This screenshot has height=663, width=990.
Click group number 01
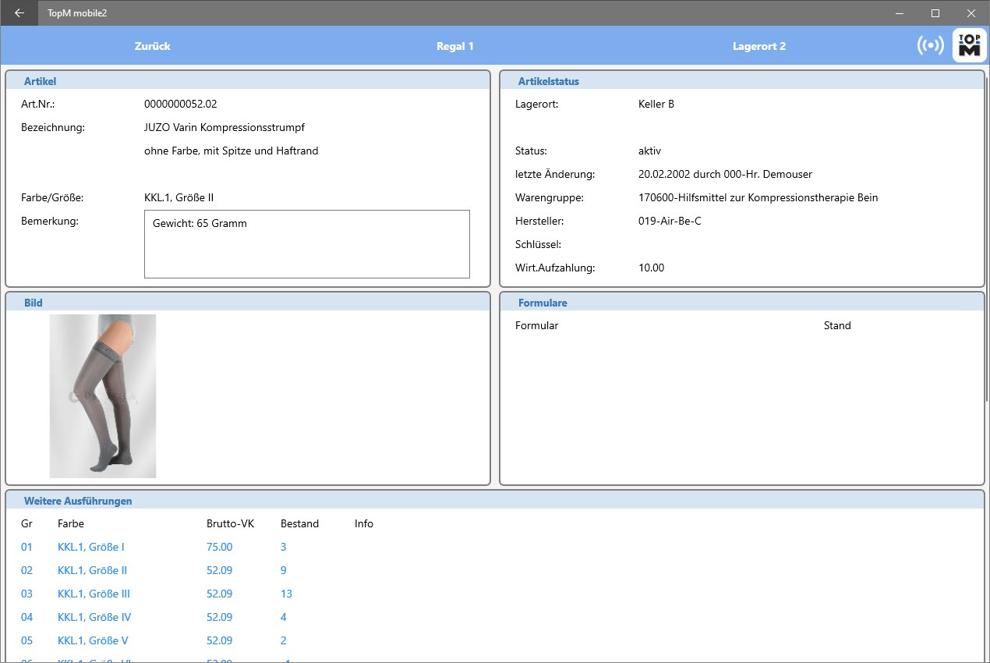tap(27, 547)
